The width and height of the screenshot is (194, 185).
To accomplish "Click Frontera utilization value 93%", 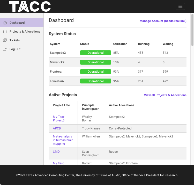I will [116, 72].
